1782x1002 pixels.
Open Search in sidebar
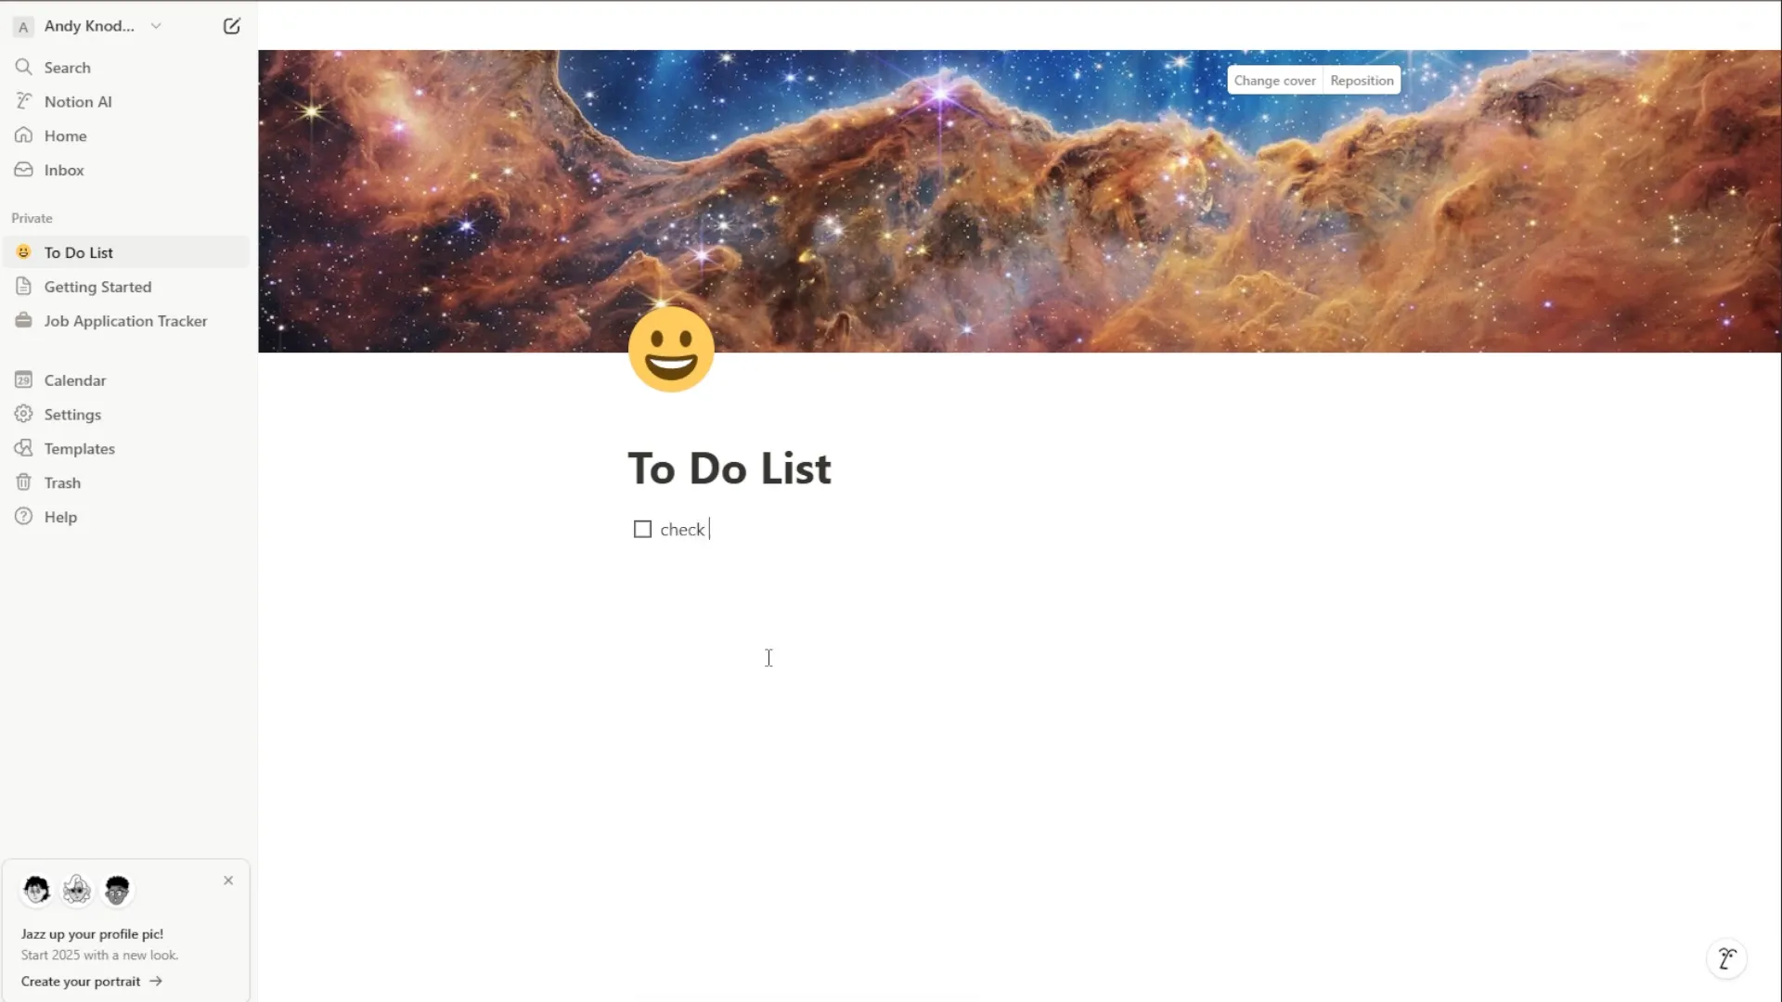click(x=68, y=68)
